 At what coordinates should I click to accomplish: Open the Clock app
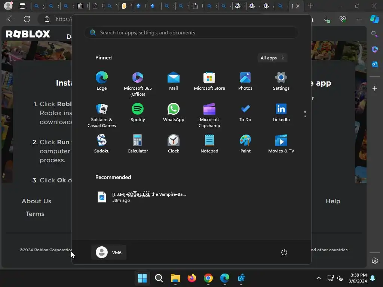click(174, 144)
